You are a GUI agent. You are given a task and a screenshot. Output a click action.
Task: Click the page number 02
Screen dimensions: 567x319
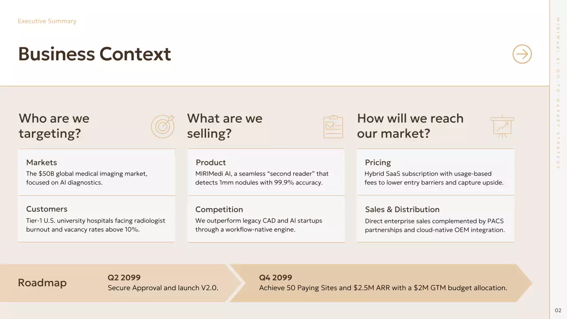point(558,310)
